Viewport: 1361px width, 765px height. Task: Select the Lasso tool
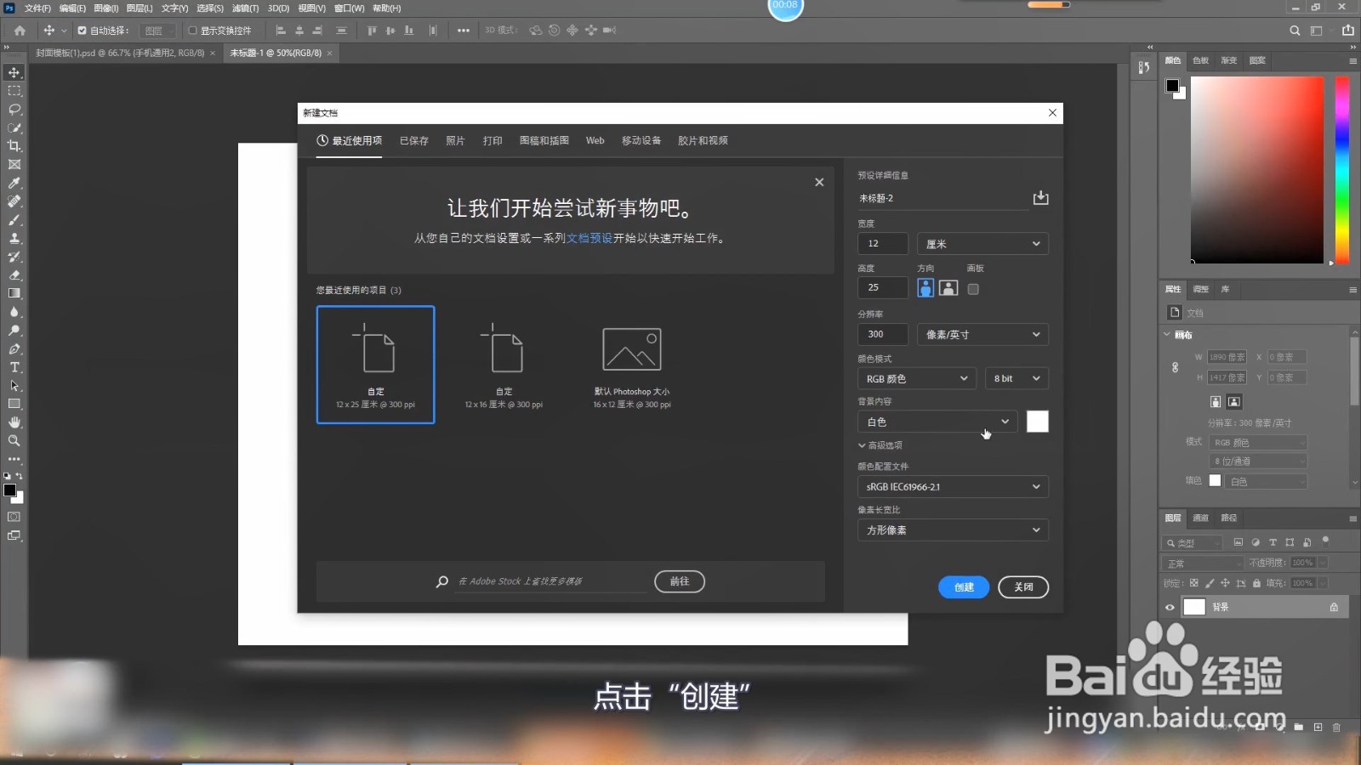[x=14, y=110]
